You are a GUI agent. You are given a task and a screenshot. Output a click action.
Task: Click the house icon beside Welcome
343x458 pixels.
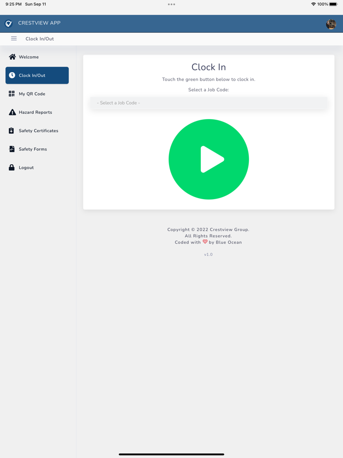12,57
